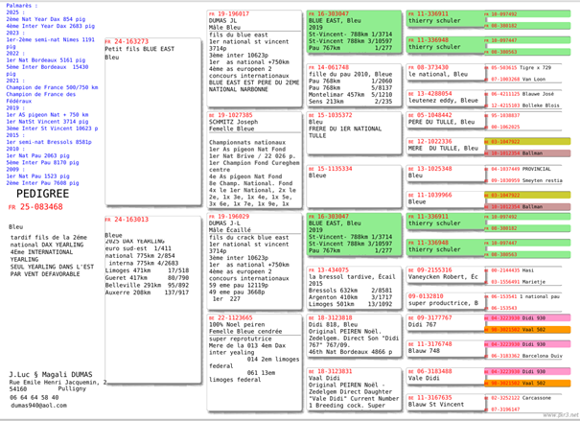
Task: Click the PEDIGREE heading
Action: click(x=42, y=193)
